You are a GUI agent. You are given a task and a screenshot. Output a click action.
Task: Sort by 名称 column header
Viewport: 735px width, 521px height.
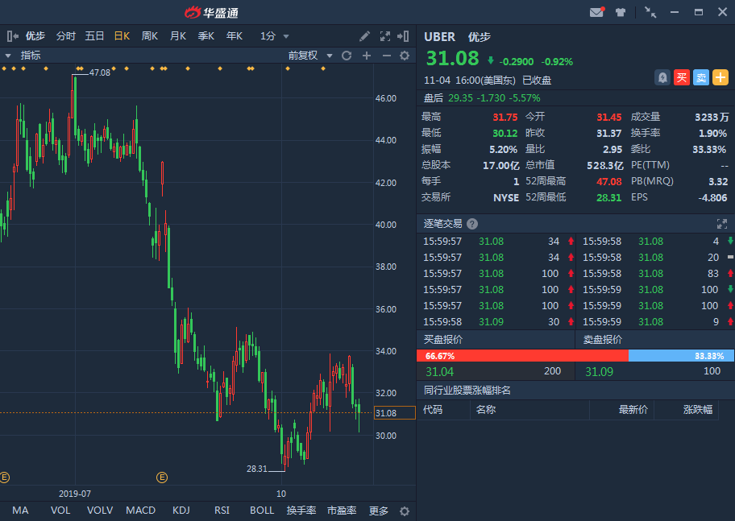[x=486, y=410]
